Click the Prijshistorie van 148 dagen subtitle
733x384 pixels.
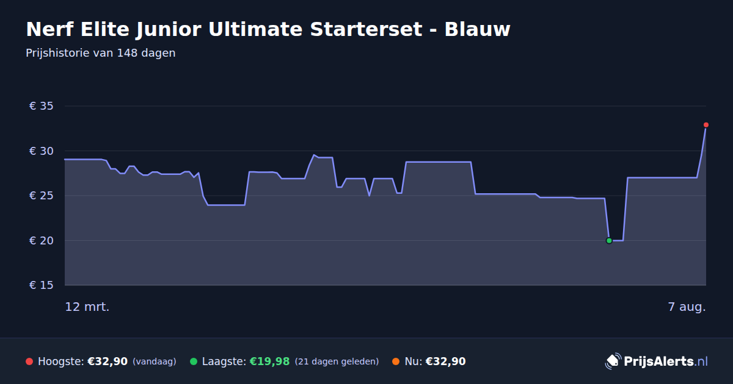101,53
